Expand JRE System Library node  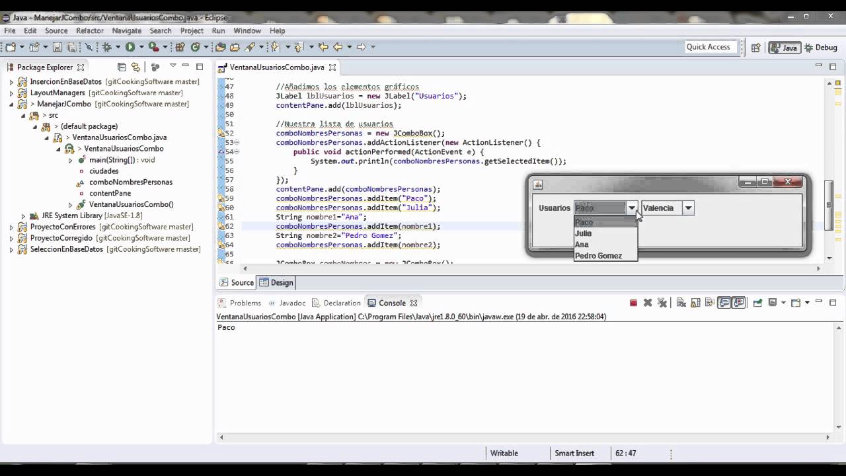(23, 216)
